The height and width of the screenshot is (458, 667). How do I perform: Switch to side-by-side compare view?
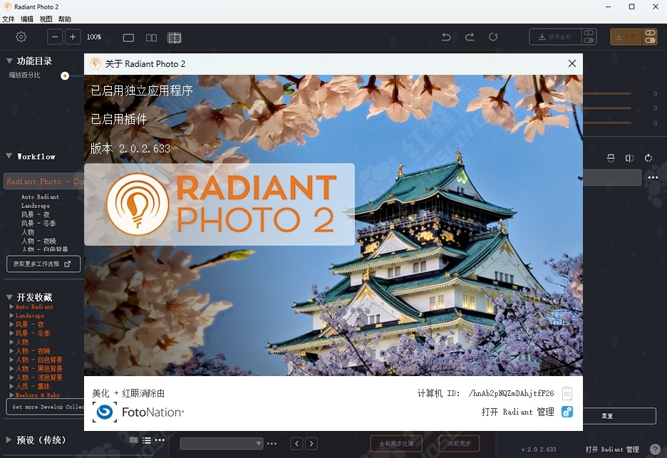pyautogui.click(x=152, y=38)
